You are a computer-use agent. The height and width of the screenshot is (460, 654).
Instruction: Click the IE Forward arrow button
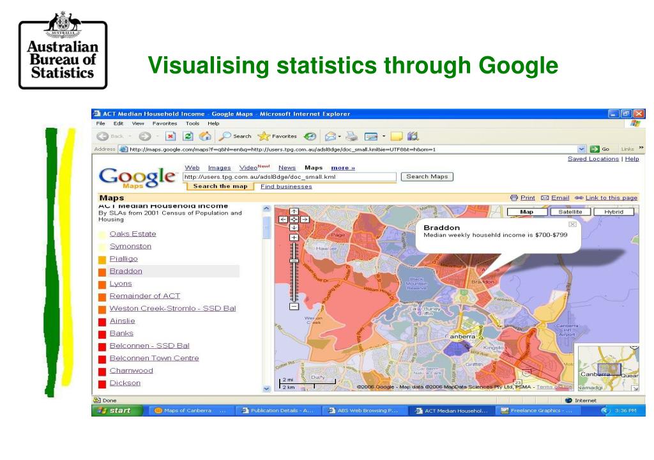[145, 136]
